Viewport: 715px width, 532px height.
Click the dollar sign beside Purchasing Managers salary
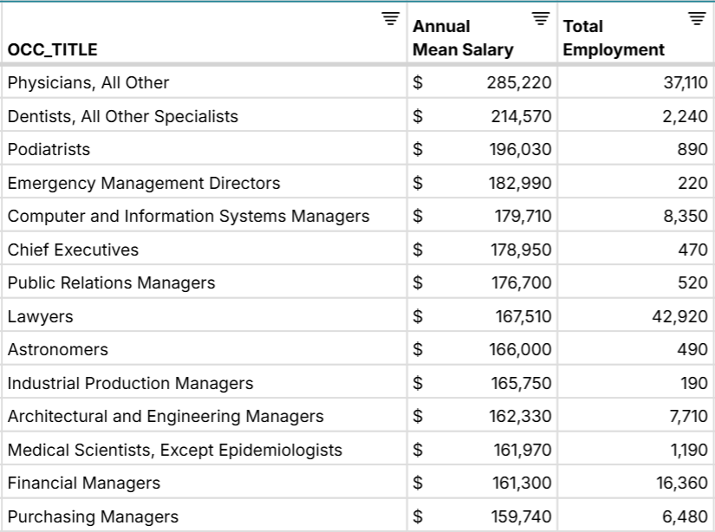[419, 516]
